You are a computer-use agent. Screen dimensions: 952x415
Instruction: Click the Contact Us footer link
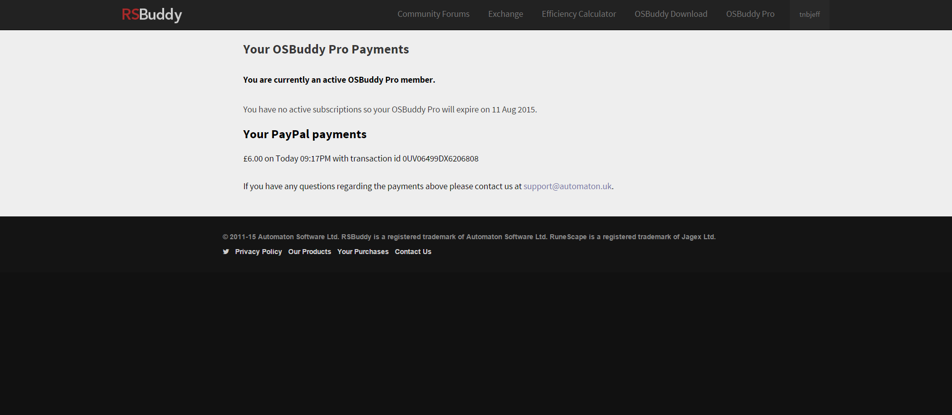point(413,252)
